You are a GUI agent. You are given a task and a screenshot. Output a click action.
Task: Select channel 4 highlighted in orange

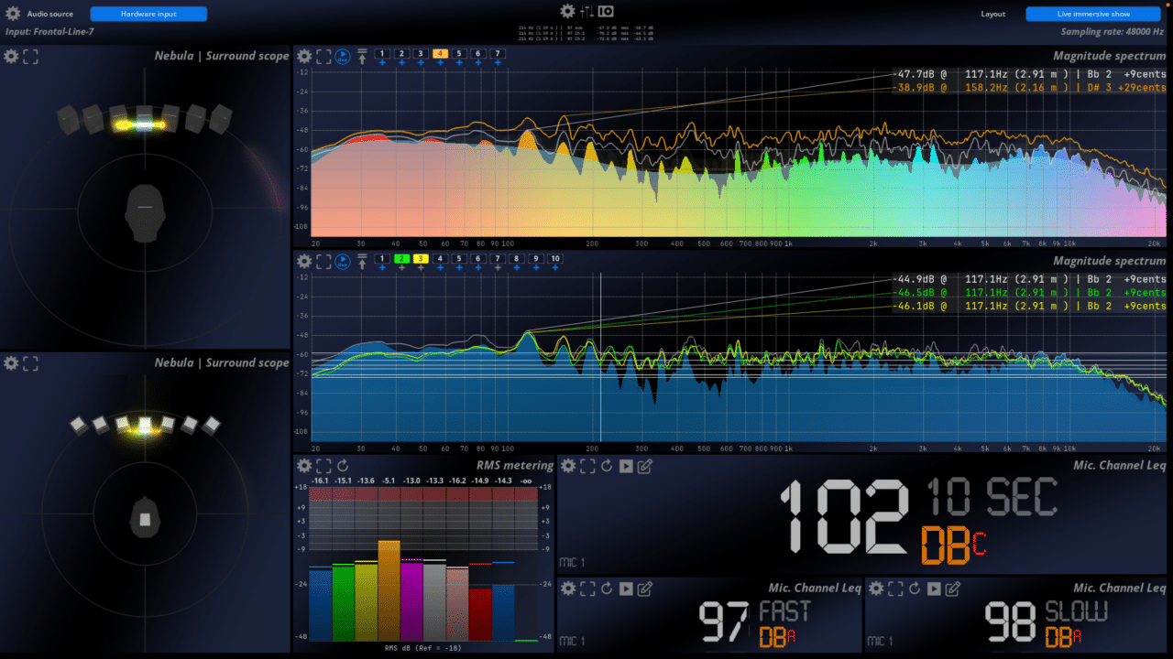point(438,54)
